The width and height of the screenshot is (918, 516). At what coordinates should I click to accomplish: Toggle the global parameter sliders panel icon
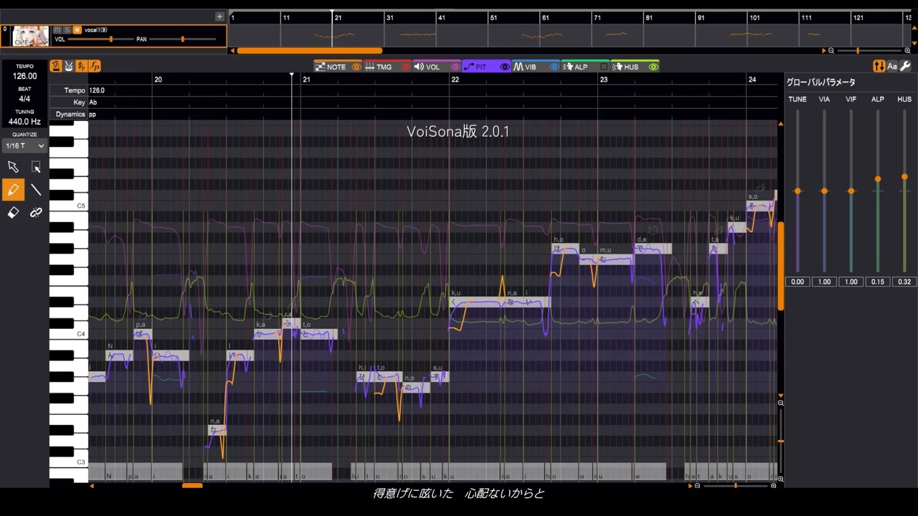tap(879, 67)
